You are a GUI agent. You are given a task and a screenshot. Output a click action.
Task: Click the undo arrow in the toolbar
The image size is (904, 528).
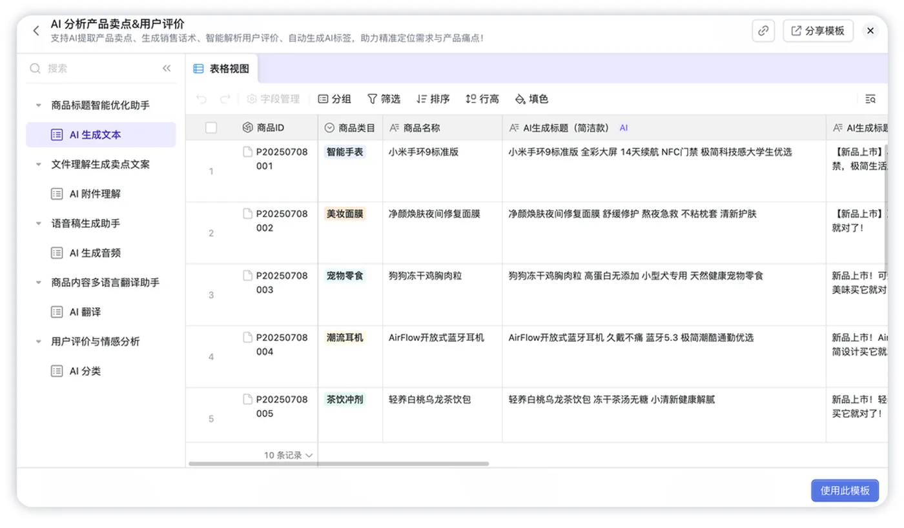tap(201, 99)
